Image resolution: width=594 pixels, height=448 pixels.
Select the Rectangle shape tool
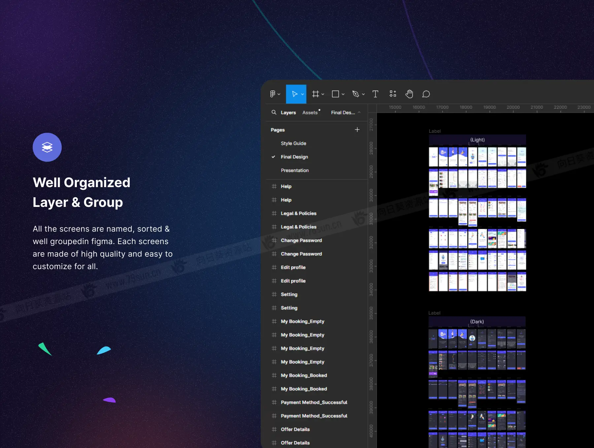tap(335, 94)
